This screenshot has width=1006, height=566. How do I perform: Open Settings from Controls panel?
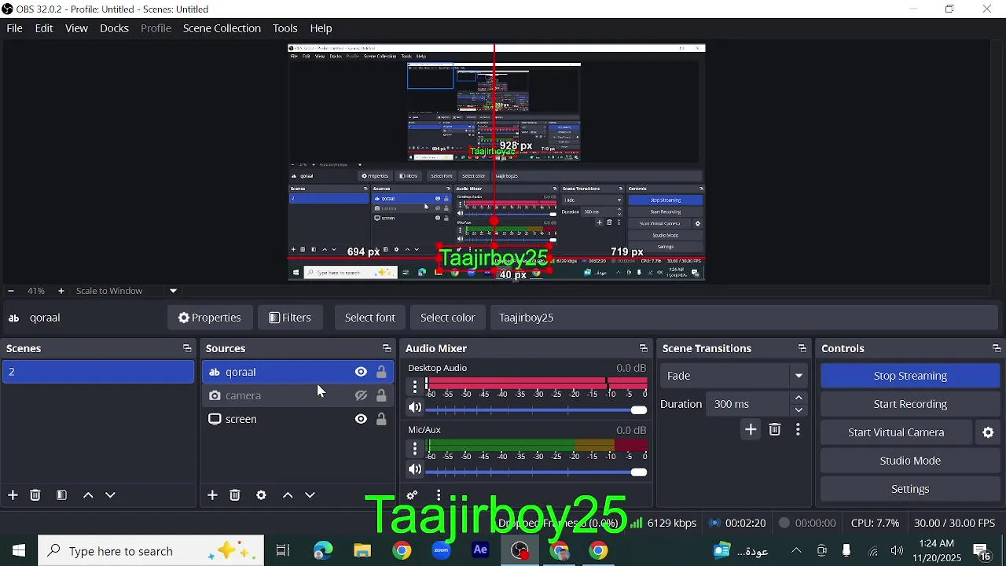pos(910,489)
